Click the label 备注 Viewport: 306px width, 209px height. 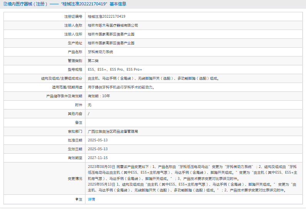[x=79, y=123]
